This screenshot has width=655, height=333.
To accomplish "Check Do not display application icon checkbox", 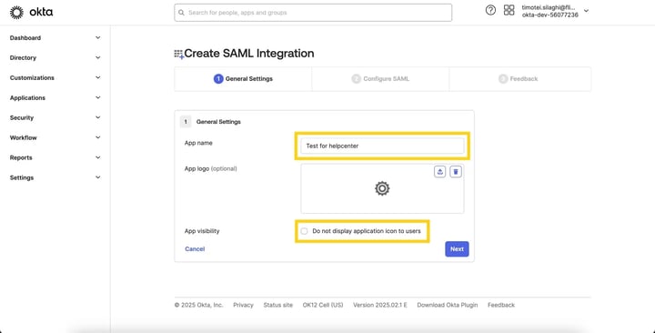I will tap(304, 231).
